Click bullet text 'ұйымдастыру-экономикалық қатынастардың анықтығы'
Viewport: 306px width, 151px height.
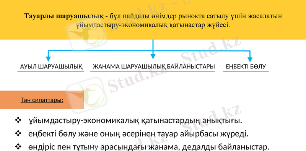pyautogui.click(x=135, y=120)
